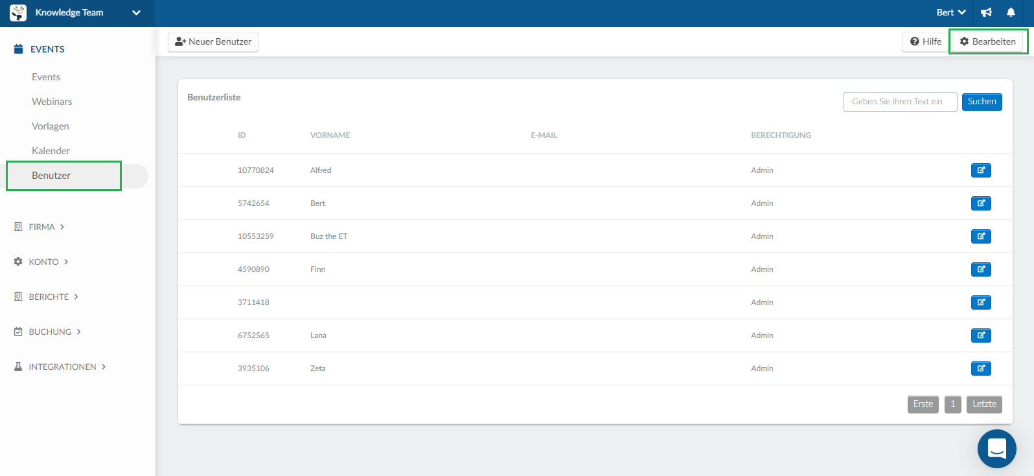This screenshot has width=1034, height=476.
Task: Click the Berichte report icon
Action: tap(18, 297)
